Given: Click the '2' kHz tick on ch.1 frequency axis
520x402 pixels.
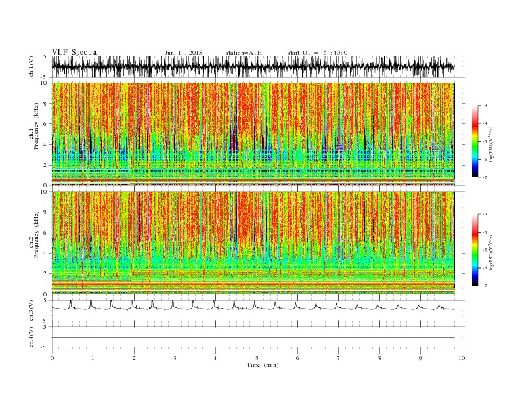Looking at the screenshot, I should click(x=46, y=165).
